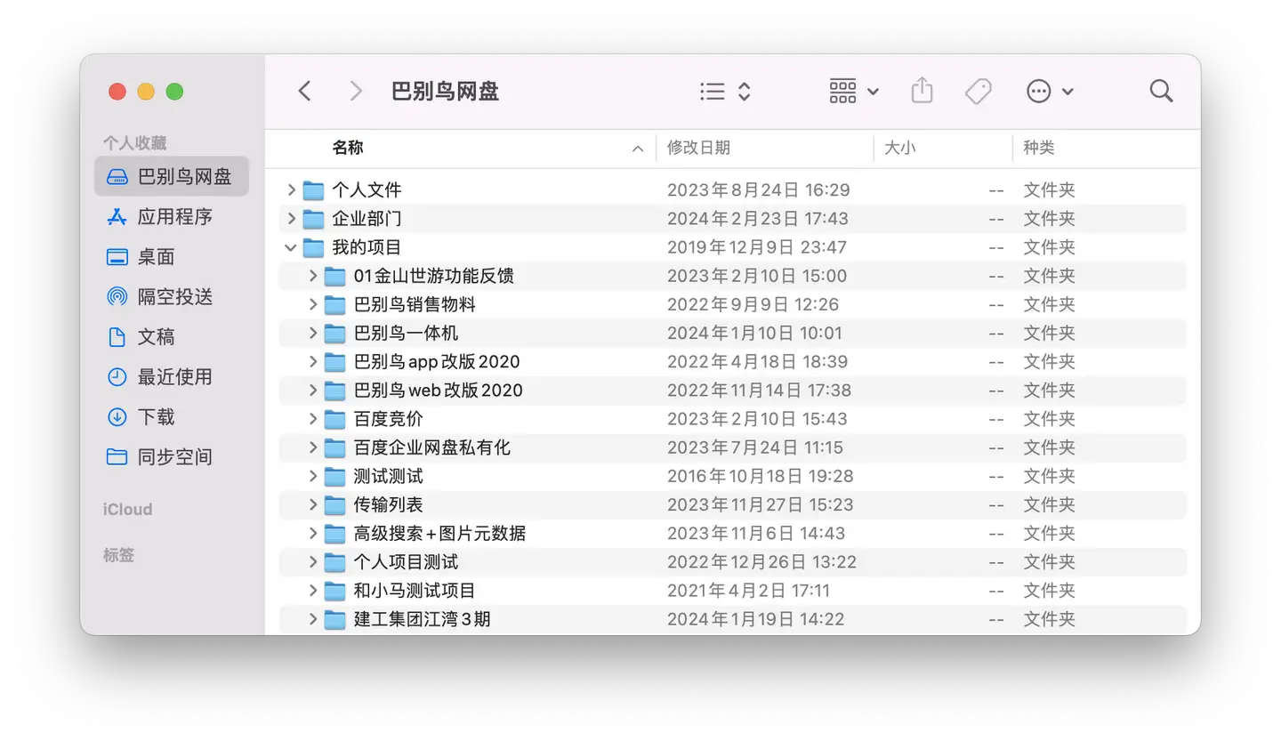Expand the 传输列表 folder

tap(312, 504)
